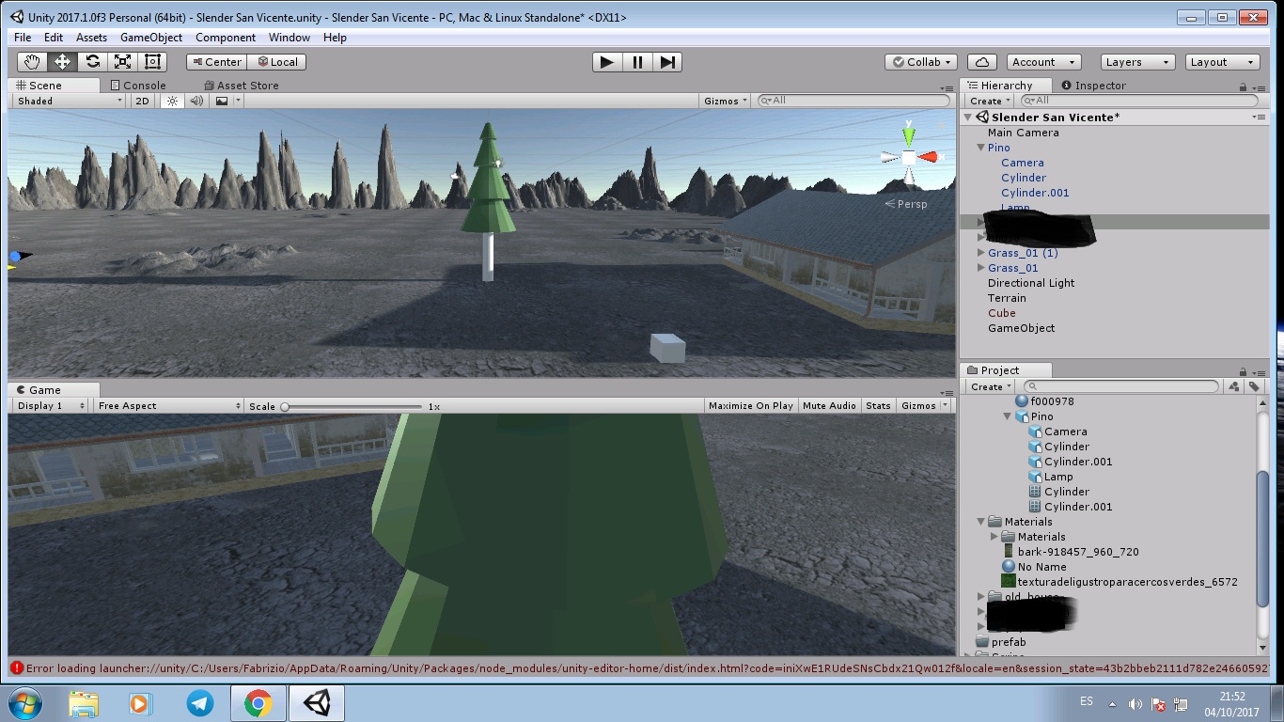Toggle 2D mode in Scene view
The height and width of the screenshot is (722, 1284).
(142, 101)
